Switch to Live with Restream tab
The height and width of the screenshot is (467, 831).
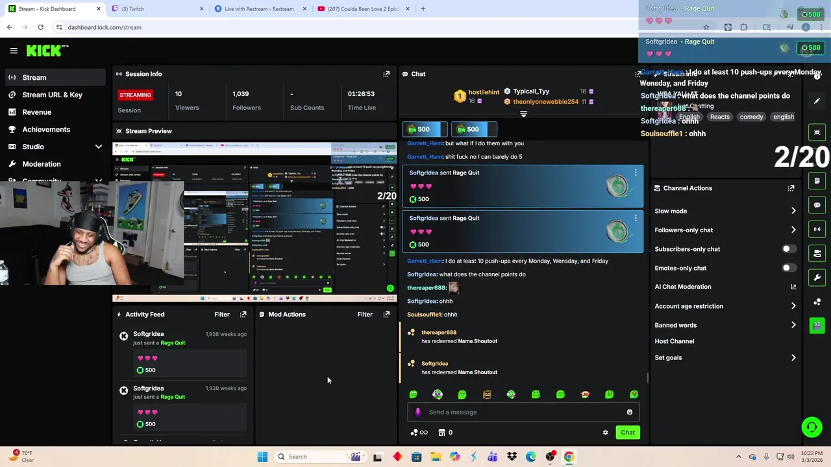[x=260, y=9]
